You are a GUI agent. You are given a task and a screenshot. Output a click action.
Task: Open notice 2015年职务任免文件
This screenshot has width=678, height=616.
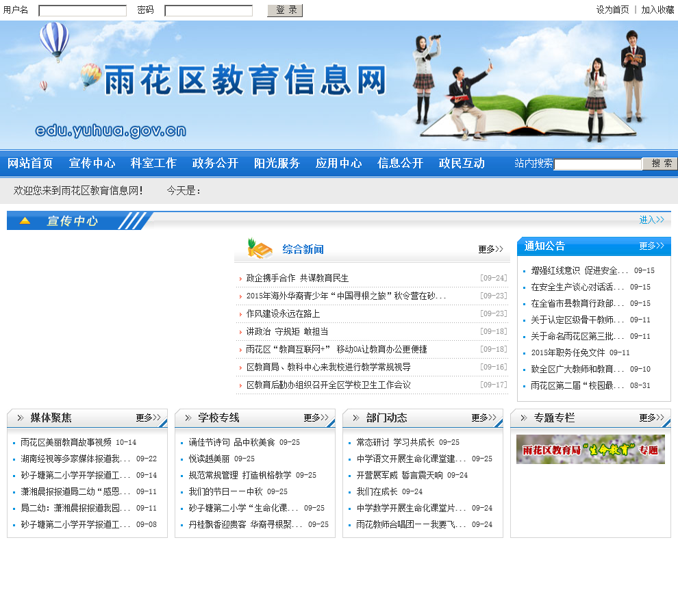(568, 352)
